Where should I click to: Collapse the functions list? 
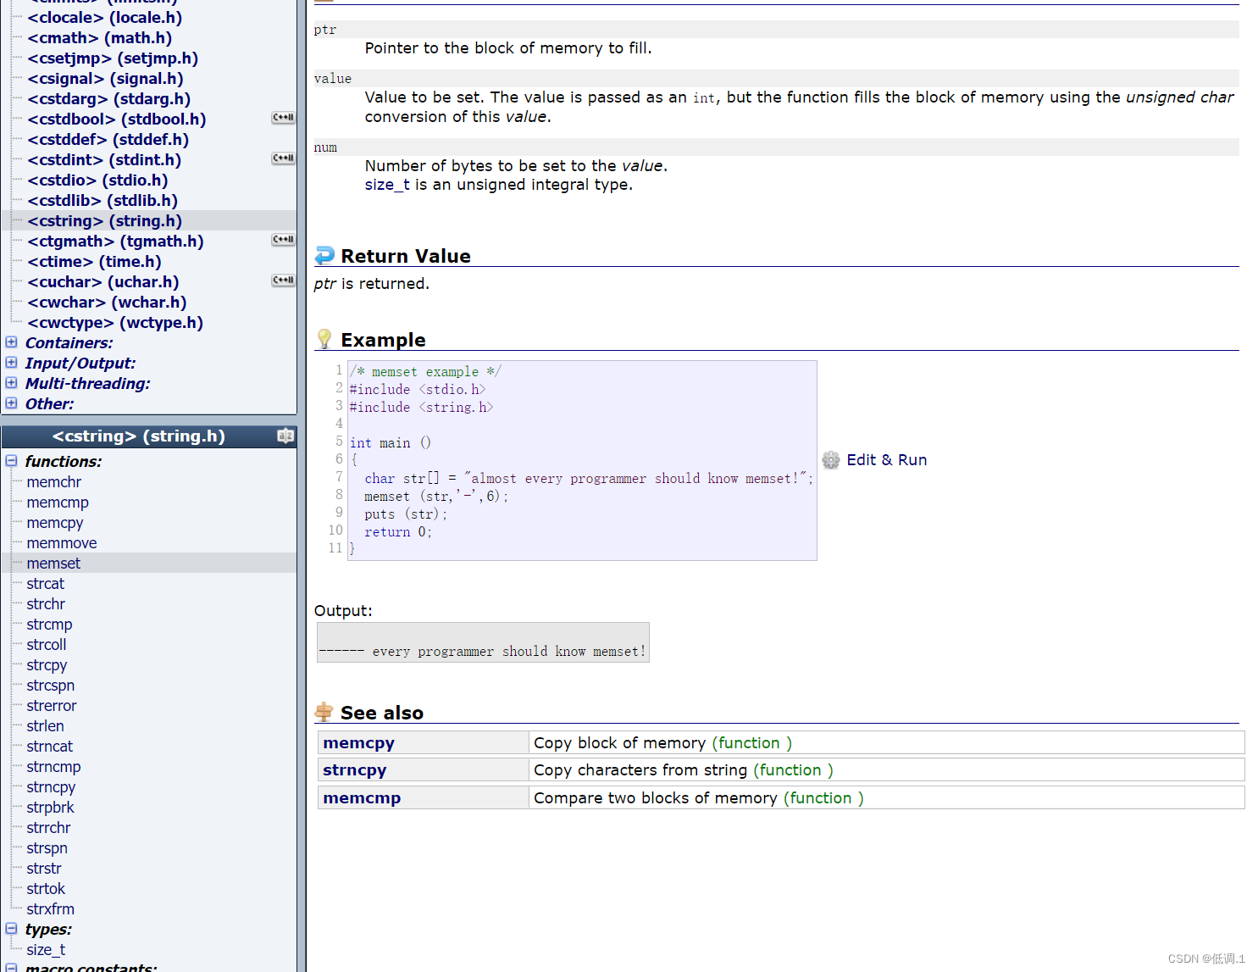(11, 461)
